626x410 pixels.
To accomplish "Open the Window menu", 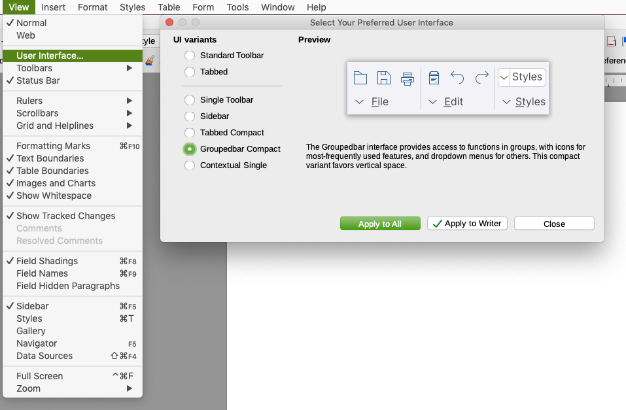I will point(278,7).
